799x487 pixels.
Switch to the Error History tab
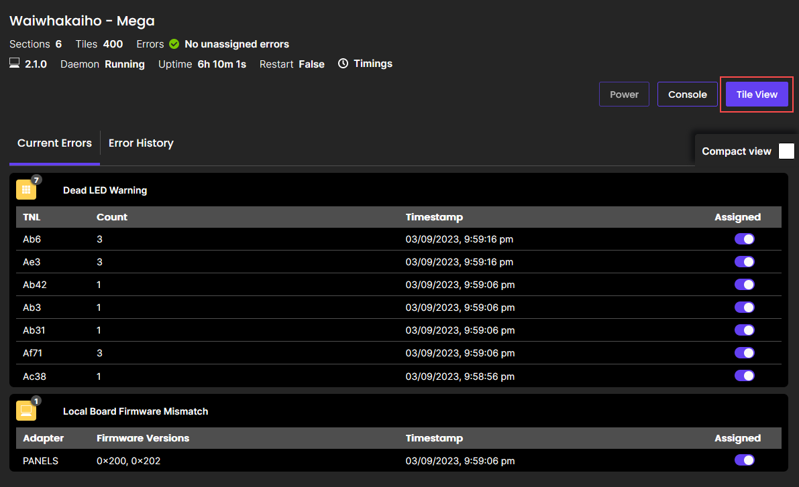[x=141, y=143]
